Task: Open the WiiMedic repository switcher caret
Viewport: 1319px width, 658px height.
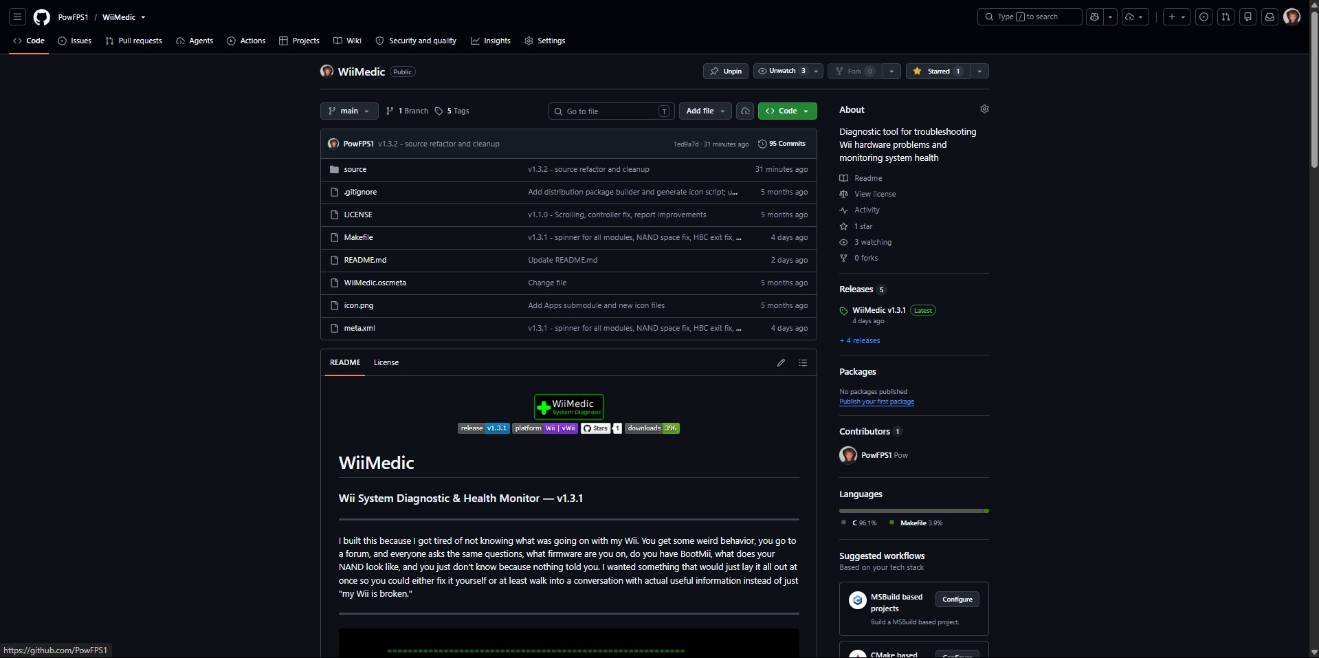Action: point(143,17)
